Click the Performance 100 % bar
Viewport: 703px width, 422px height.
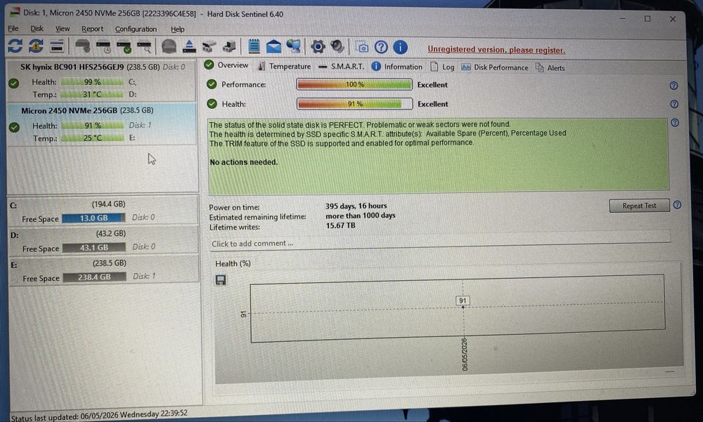[354, 84]
